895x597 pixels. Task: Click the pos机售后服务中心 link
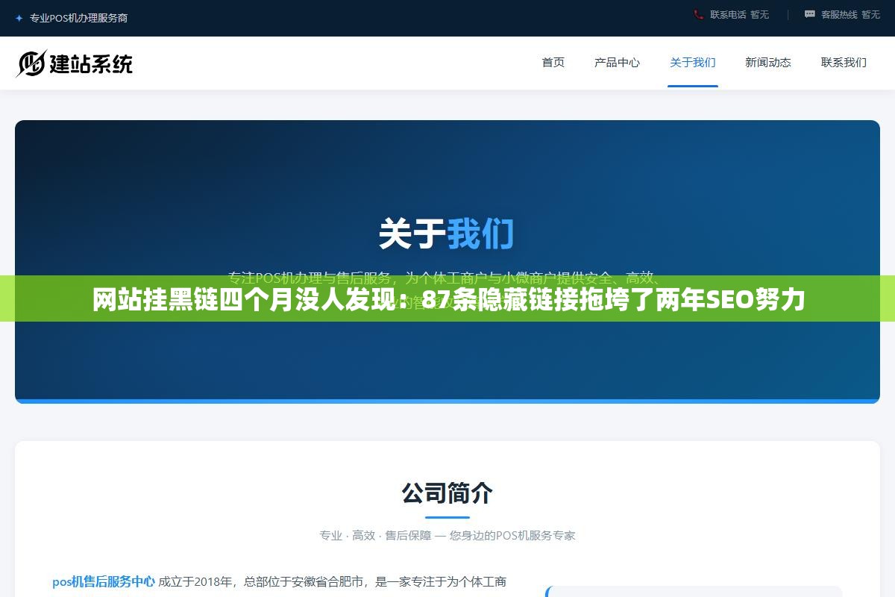tap(104, 581)
